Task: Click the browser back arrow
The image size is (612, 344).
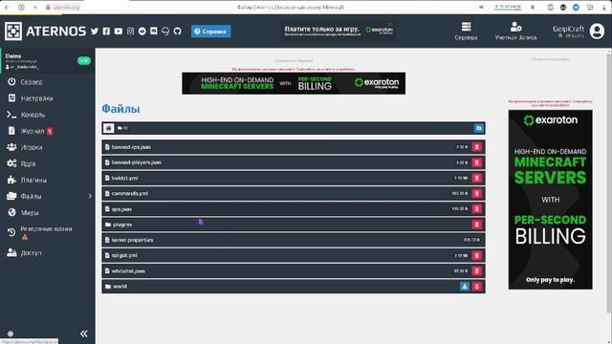Action: 7,7
